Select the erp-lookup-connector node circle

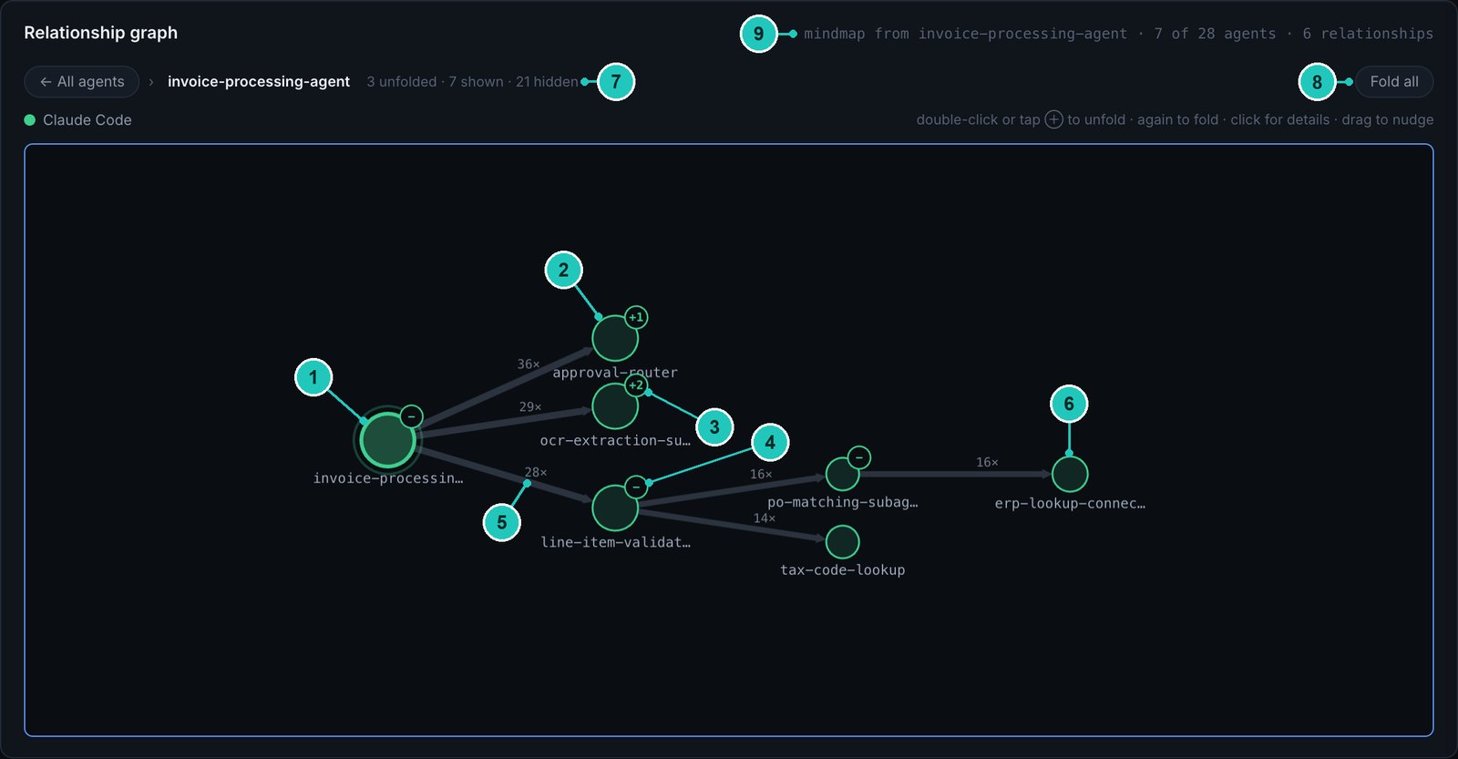1070,474
